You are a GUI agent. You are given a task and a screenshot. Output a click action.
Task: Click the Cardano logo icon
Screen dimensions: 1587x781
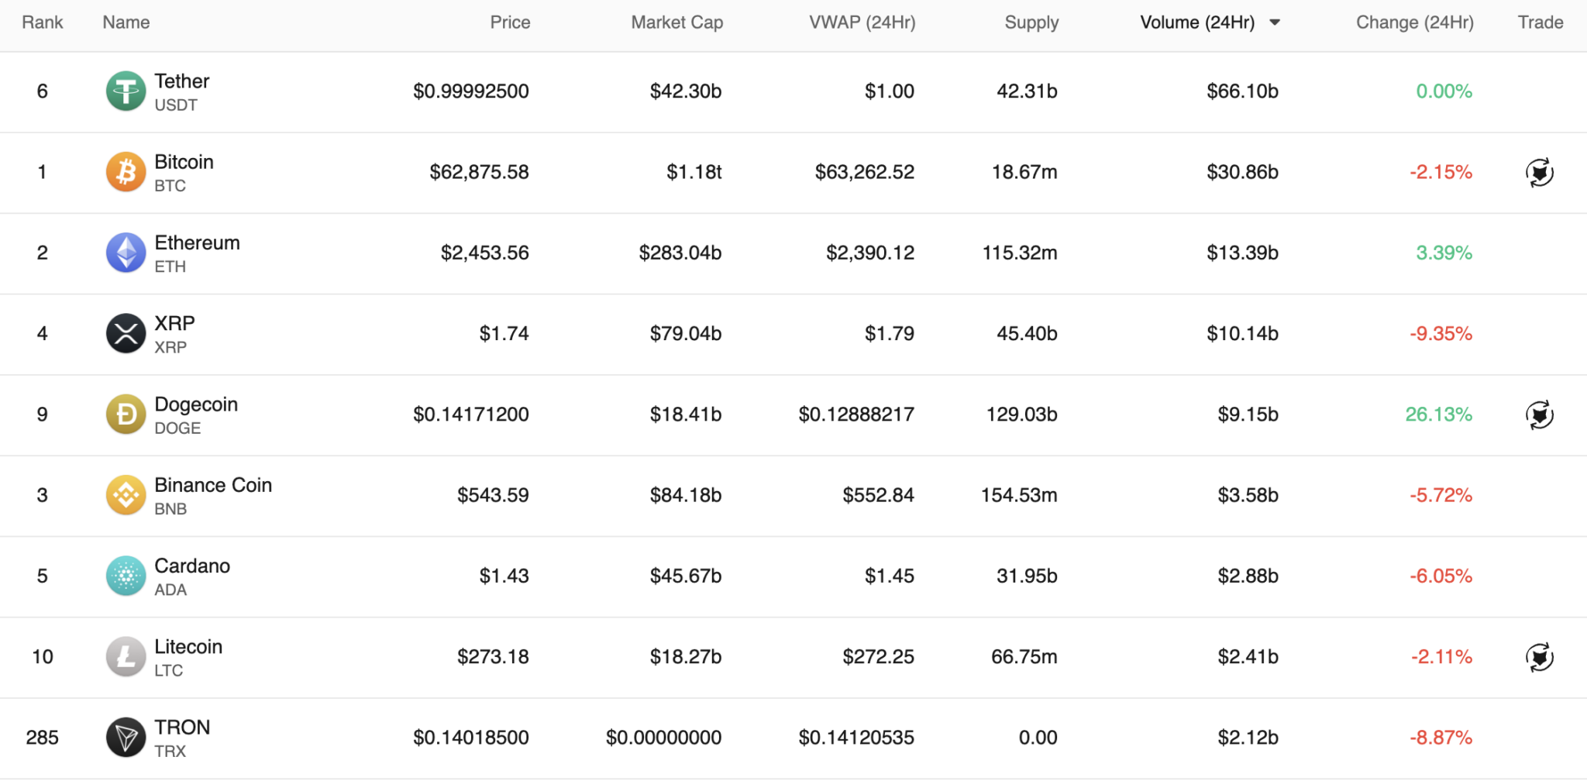[126, 576]
